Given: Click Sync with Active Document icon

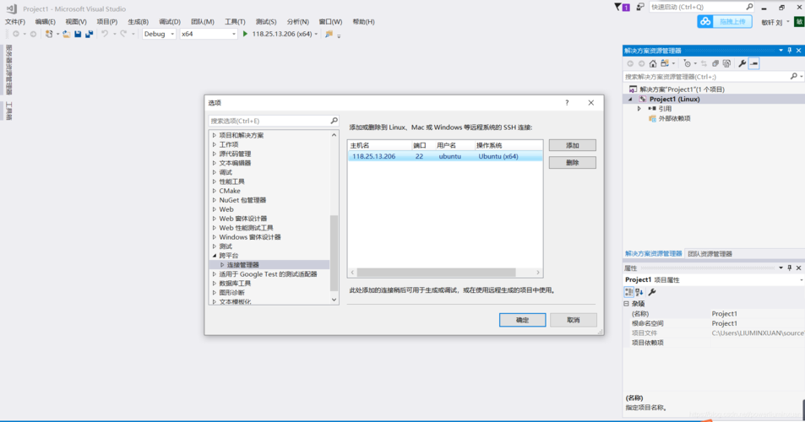Looking at the screenshot, I should pyautogui.click(x=704, y=63).
